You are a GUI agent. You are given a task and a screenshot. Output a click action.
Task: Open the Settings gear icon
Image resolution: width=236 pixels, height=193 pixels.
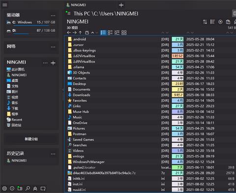(x=4, y=188)
